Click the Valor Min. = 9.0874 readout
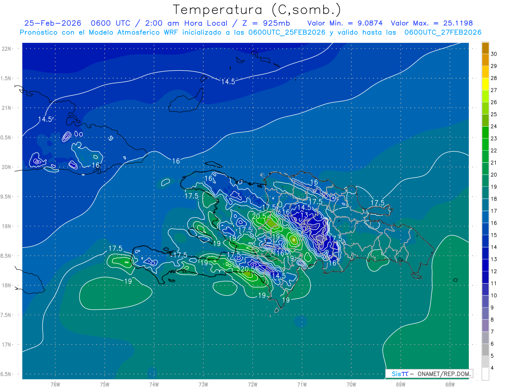 click(x=345, y=23)
